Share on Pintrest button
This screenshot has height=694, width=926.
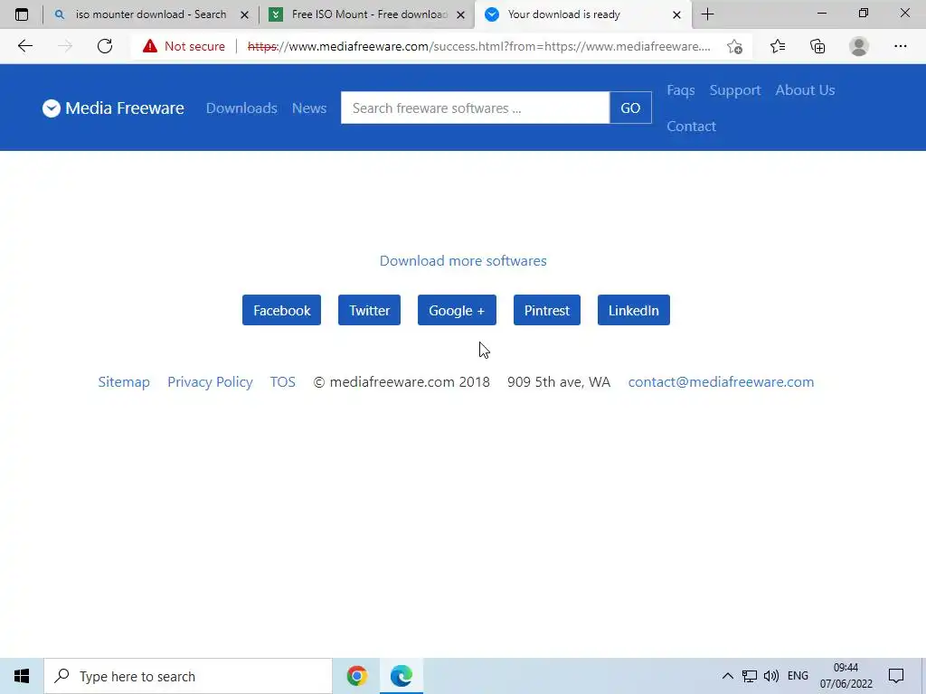tap(547, 310)
